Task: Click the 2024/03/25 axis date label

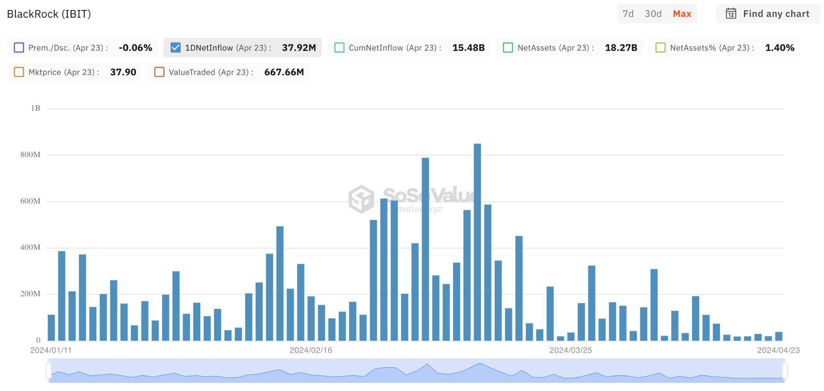Action: coord(571,350)
